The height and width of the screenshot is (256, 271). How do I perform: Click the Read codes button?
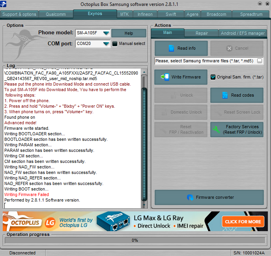point(237,95)
